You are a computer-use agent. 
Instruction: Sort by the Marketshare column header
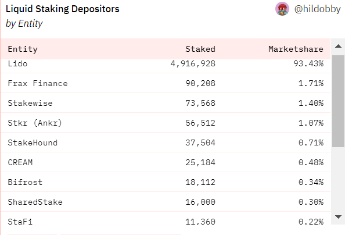click(x=296, y=49)
